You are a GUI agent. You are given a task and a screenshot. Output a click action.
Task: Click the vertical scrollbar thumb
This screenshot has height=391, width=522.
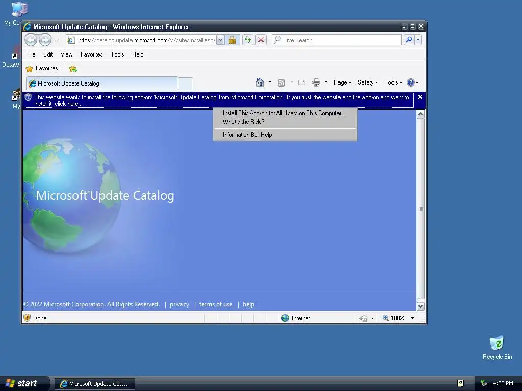click(421, 209)
